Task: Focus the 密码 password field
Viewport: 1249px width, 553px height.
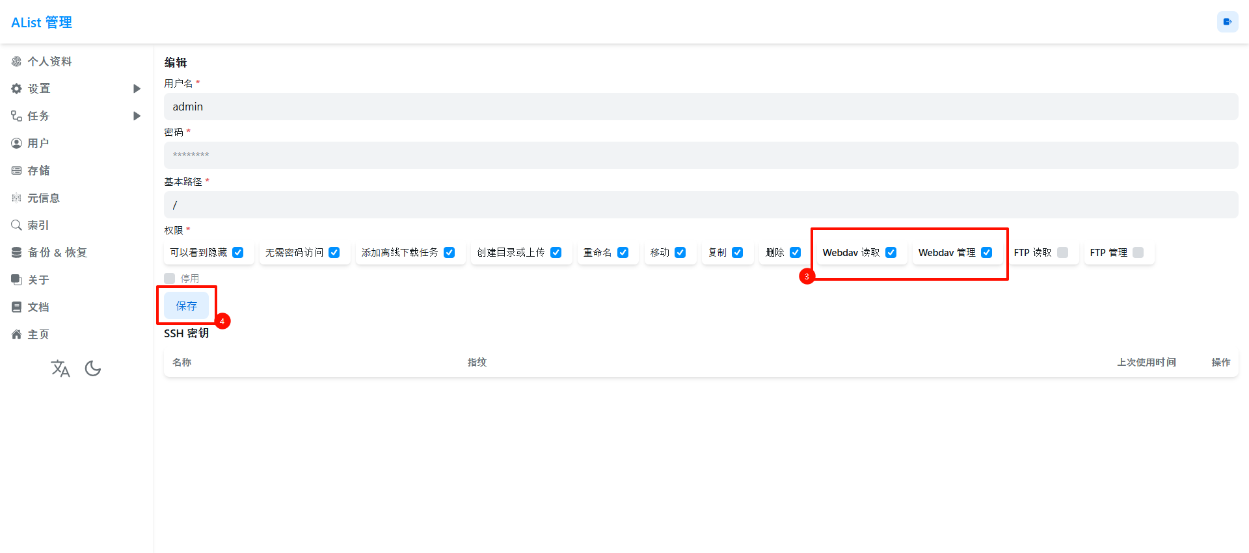Action: 701,155
